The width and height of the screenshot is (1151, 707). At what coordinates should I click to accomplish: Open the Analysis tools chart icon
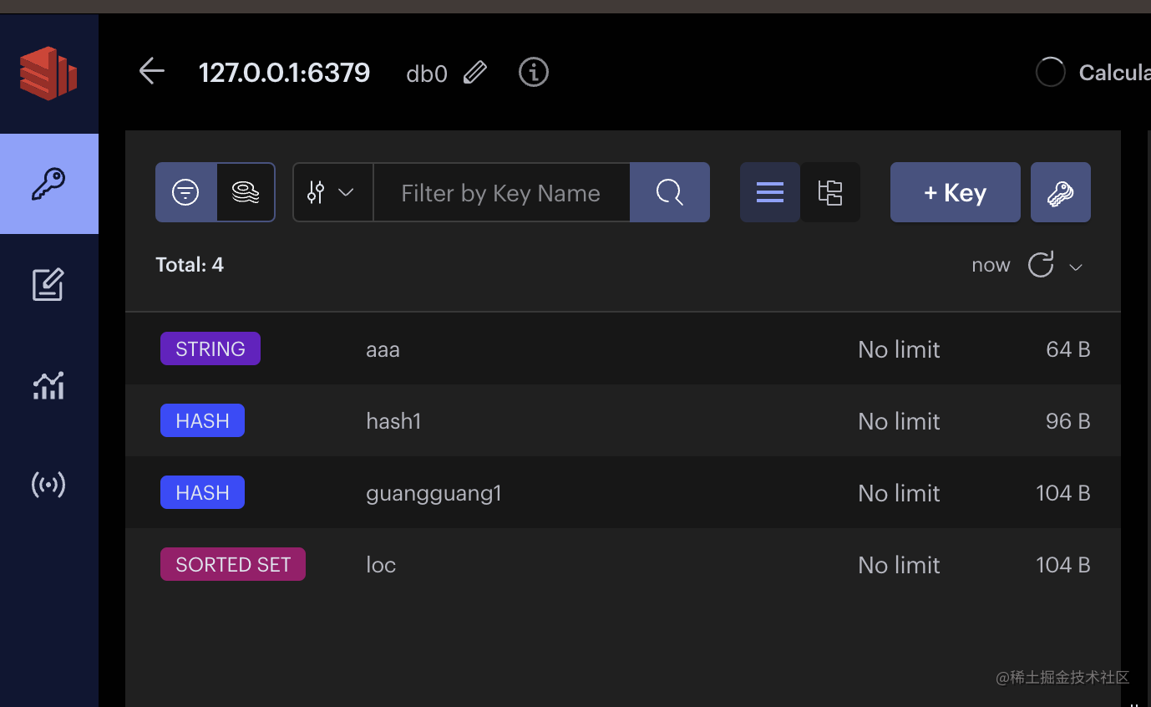click(x=48, y=385)
